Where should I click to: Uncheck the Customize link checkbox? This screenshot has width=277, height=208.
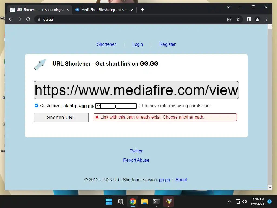click(37, 106)
